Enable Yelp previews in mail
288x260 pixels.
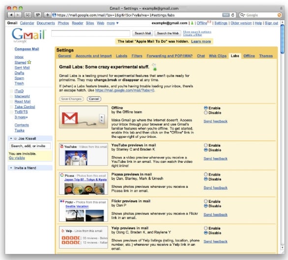[x=206, y=228]
